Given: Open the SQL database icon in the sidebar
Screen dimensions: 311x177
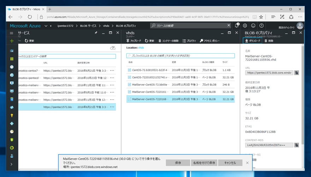Looking at the screenshot, I should [12, 99].
